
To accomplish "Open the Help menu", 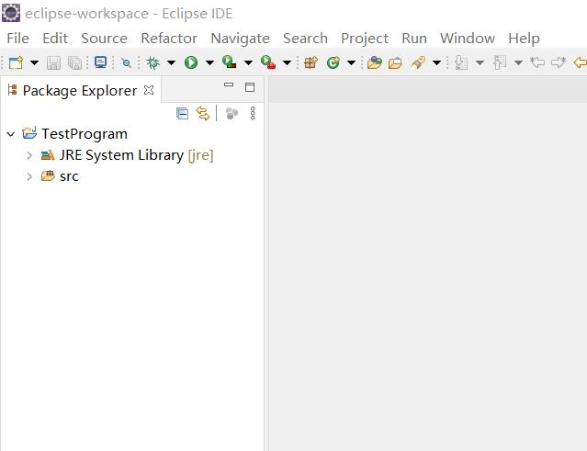I will point(524,39).
